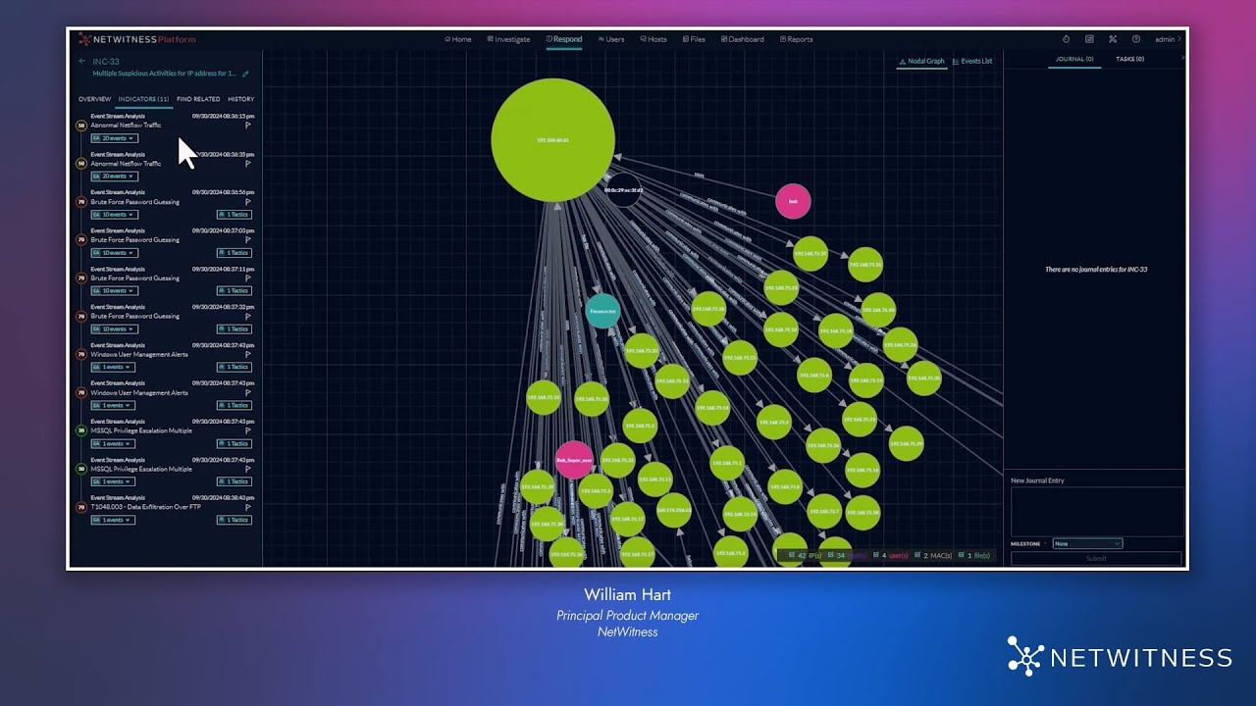The width and height of the screenshot is (1256, 706).
Task: Expand 10 events for Brute Force 08:37:32
Action: (x=114, y=329)
